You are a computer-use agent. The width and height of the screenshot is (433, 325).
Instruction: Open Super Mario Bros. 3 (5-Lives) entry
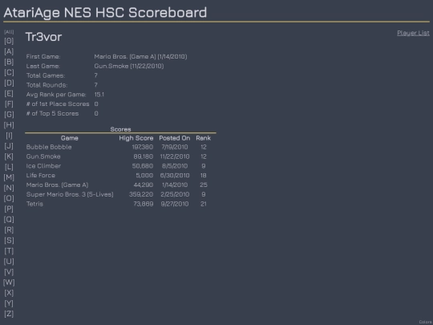coord(70,194)
